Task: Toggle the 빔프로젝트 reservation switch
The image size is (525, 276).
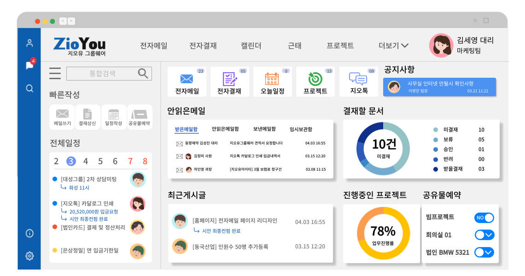Action: click(x=484, y=218)
